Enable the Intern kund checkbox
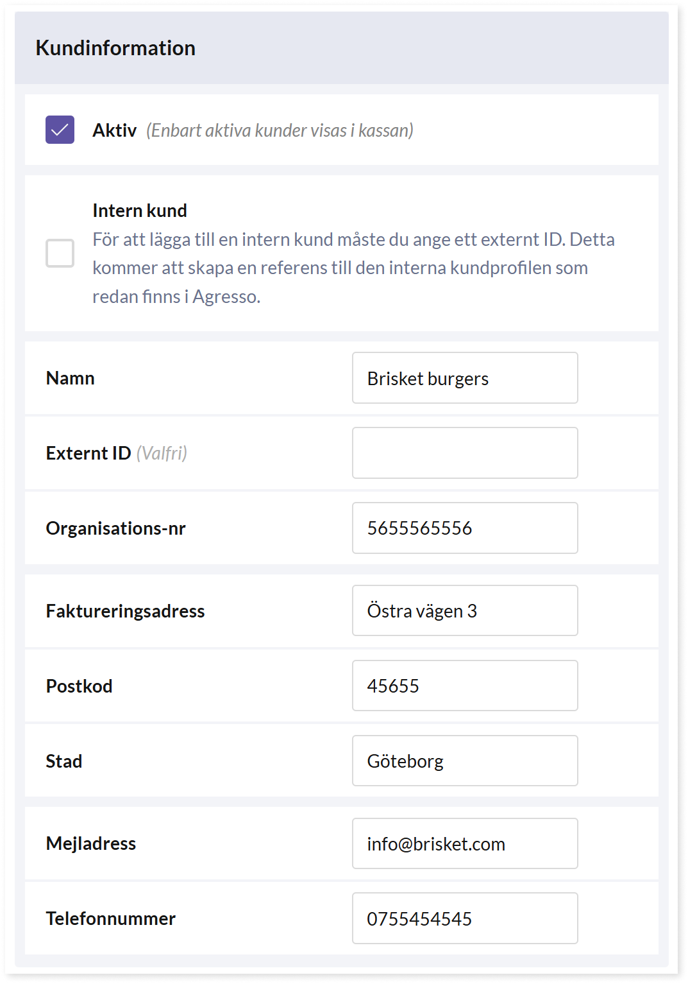688x984 pixels. (60, 253)
